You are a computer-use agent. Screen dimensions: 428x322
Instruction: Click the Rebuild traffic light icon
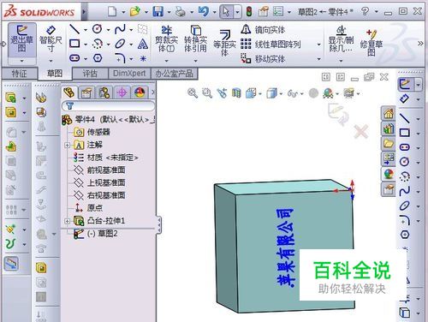coord(249,12)
